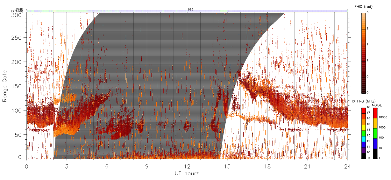Click the 'CPID' label above the plot
Image resolution: width=391 pixels, height=180 pixels.
19,9
